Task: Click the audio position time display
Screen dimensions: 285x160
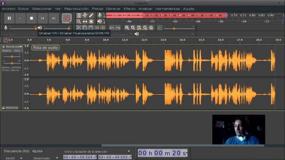Action: pos(163,153)
